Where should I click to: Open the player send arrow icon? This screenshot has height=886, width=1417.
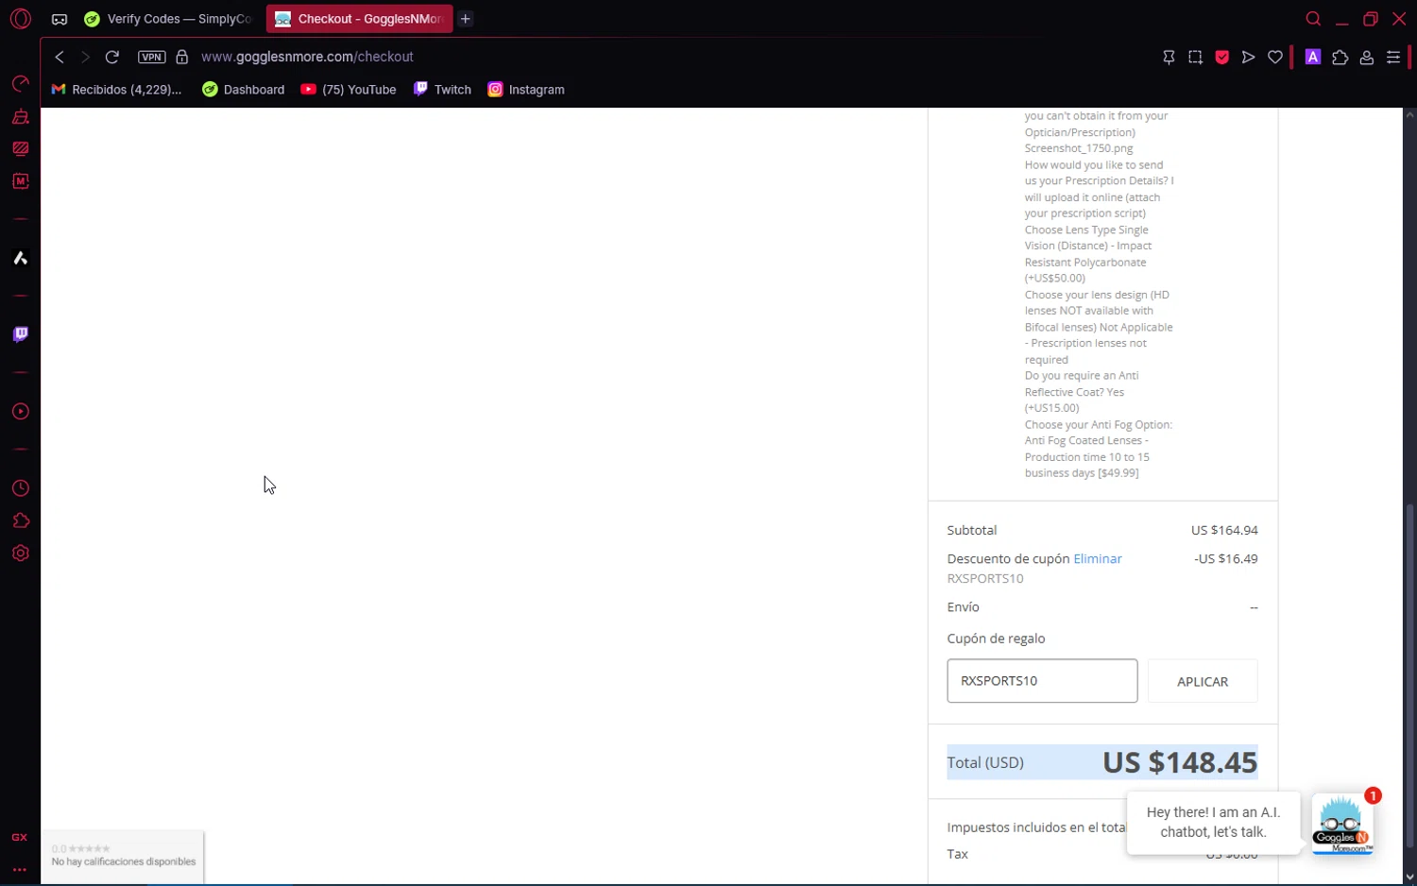(1248, 58)
